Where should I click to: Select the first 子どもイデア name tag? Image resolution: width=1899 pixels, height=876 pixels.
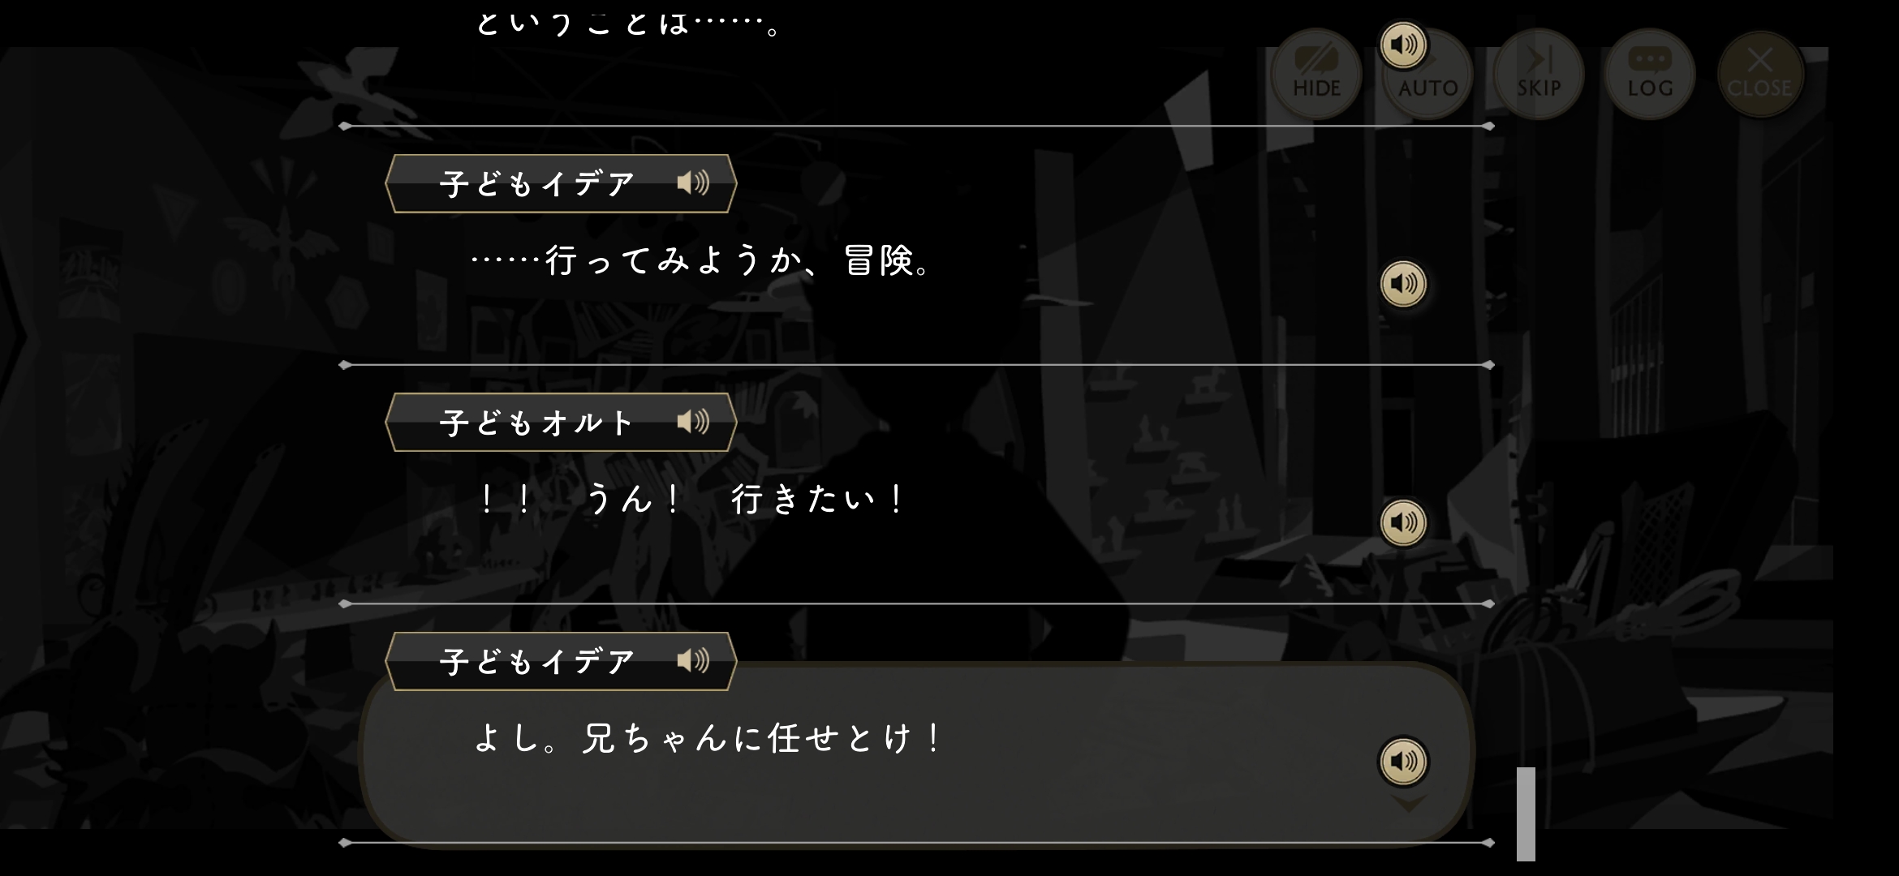(x=561, y=183)
